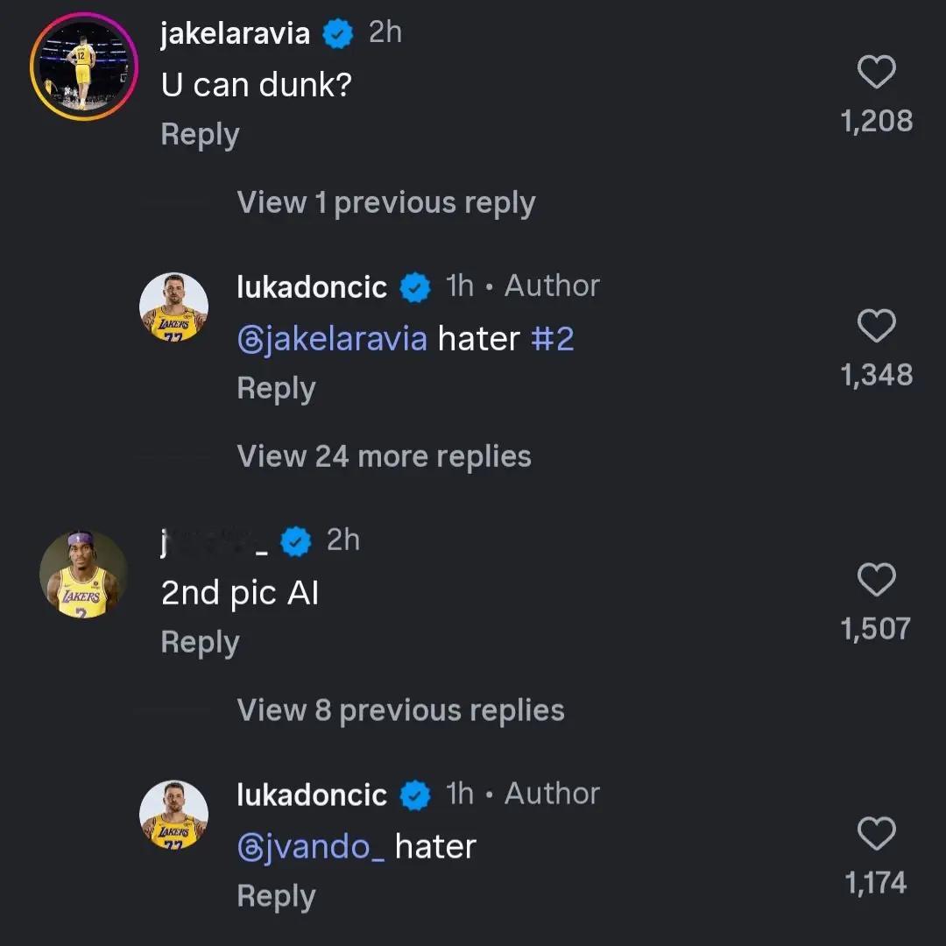Expand "View 1 previous reply"
This screenshot has height=946, width=946.
coord(385,203)
